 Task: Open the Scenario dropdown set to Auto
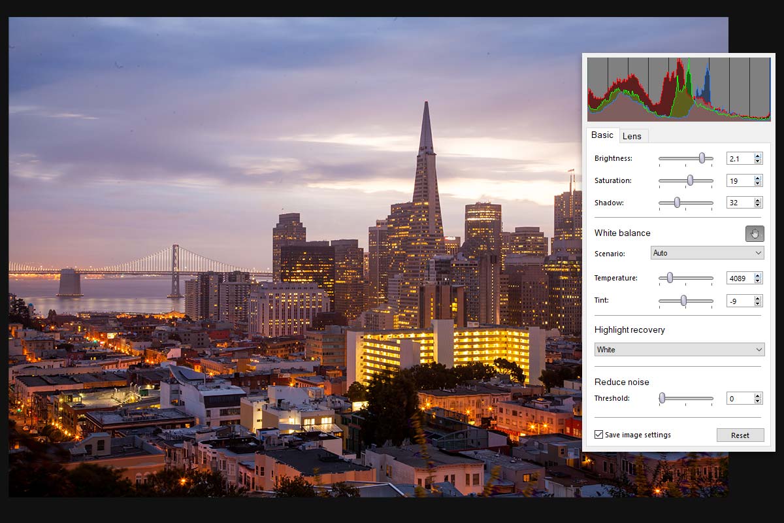[x=708, y=253]
